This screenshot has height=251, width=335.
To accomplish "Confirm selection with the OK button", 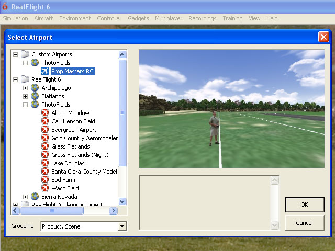I will click(x=305, y=204).
